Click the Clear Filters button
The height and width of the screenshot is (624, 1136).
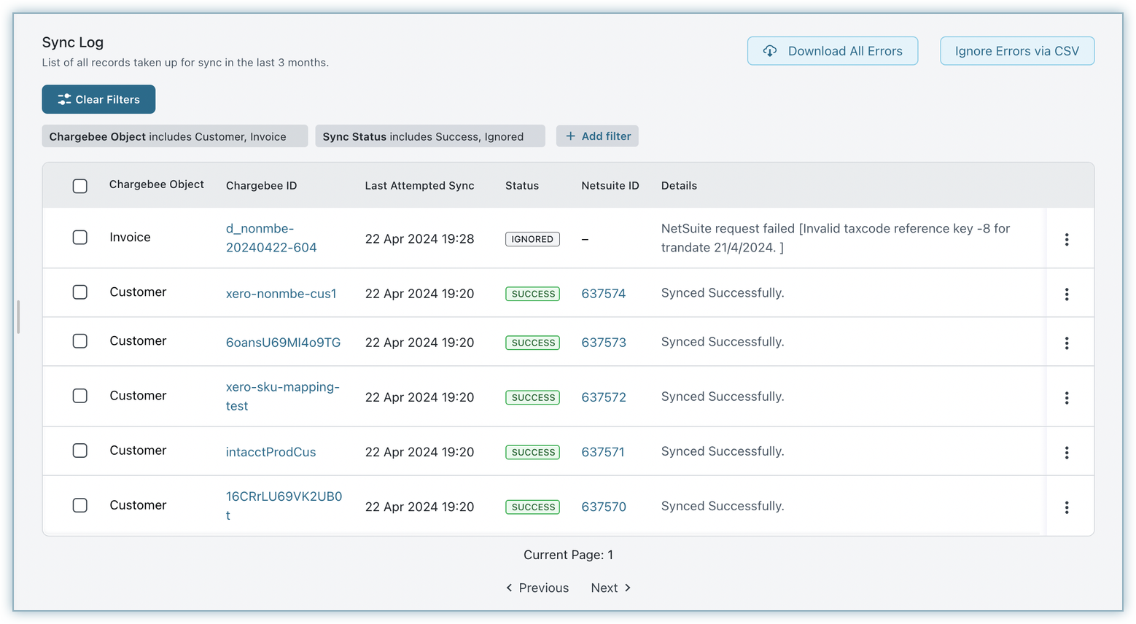[98, 99]
